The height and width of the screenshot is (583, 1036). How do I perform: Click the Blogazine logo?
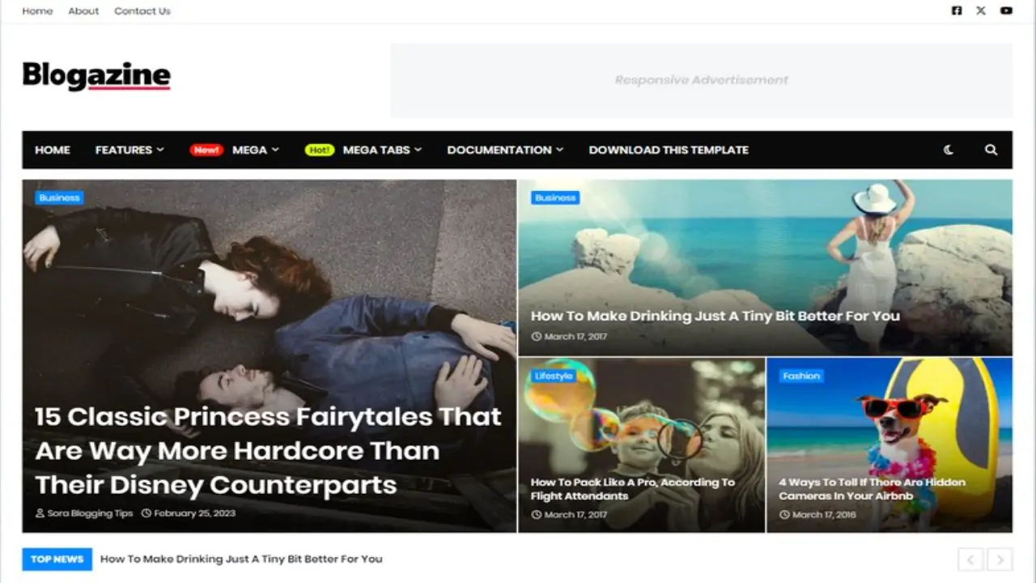tap(96, 75)
